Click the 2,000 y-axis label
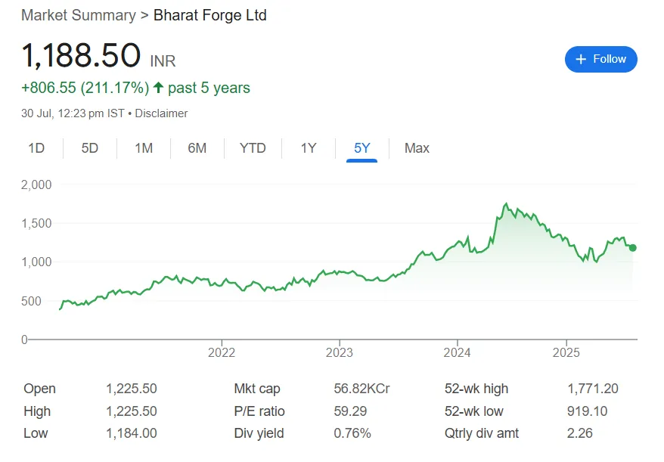The width and height of the screenshot is (664, 462). coord(36,184)
